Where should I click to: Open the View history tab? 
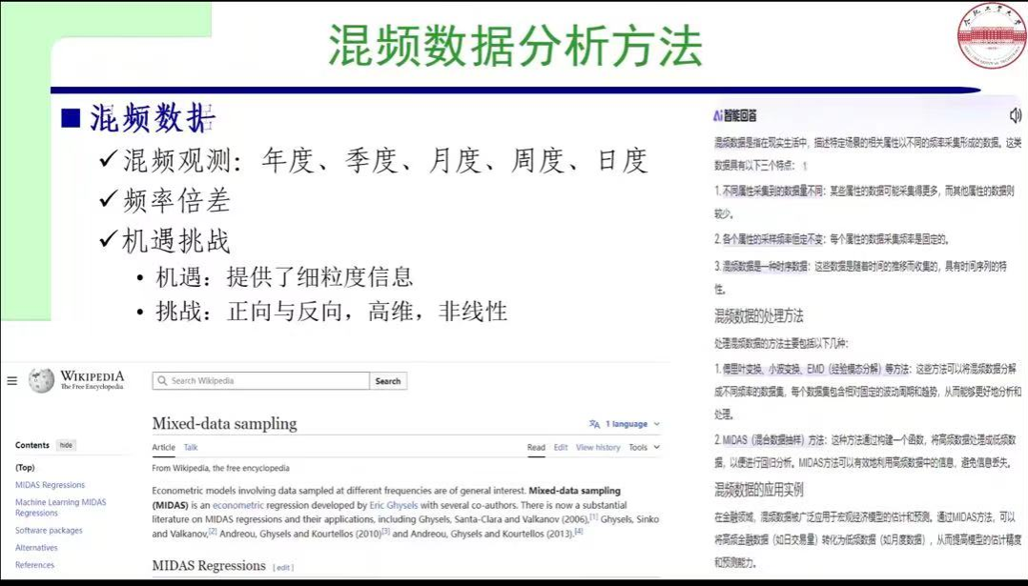tap(598, 447)
